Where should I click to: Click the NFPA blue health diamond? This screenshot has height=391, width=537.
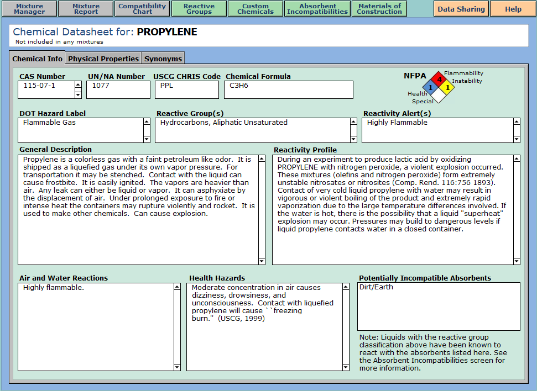430,88
